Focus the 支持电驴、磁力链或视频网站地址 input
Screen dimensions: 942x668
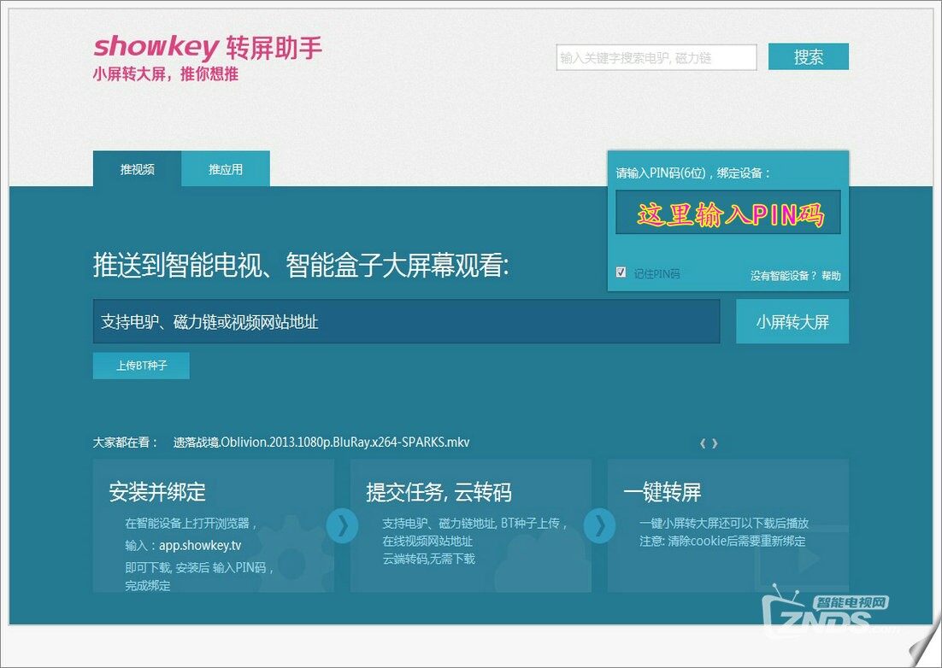[x=406, y=322]
